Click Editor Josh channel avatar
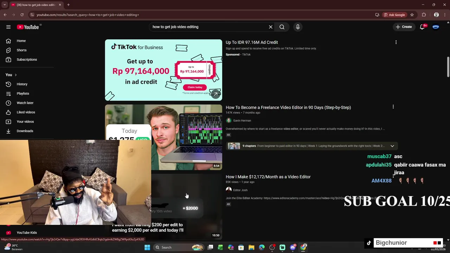The height and width of the screenshot is (253, 450). (x=229, y=190)
